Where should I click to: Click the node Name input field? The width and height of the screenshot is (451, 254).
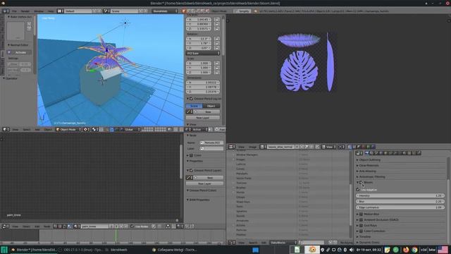coord(212,143)
